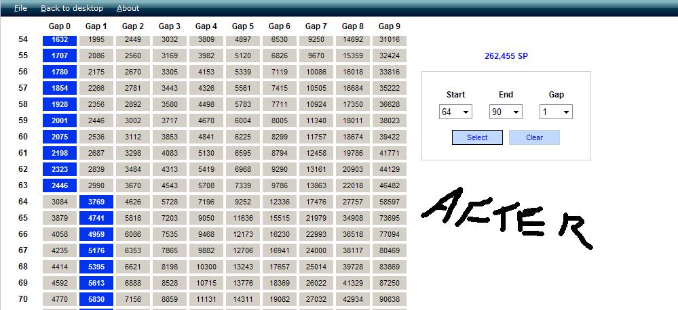This screenshot has width=678, height=310.
Task: Expand the Start level dropdown
Action: pos(455,112)
